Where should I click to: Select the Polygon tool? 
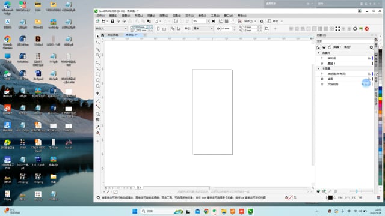click(x=97, y=86)
